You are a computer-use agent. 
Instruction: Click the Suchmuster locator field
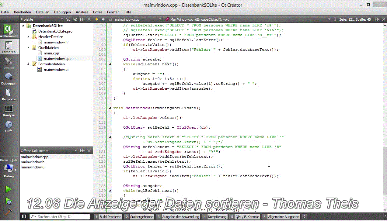pyautogui.click(x=60, y=217)
